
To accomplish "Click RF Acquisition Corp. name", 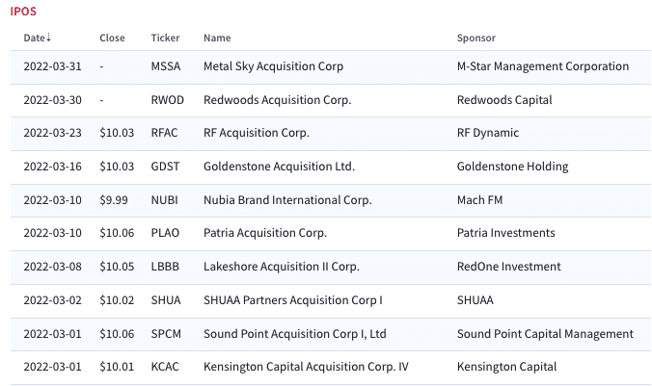I will 257,133.
